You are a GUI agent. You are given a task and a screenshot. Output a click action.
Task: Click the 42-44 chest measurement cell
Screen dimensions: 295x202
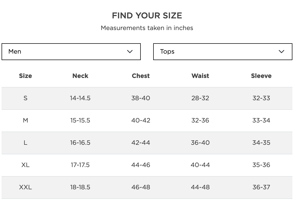(141, 143)
